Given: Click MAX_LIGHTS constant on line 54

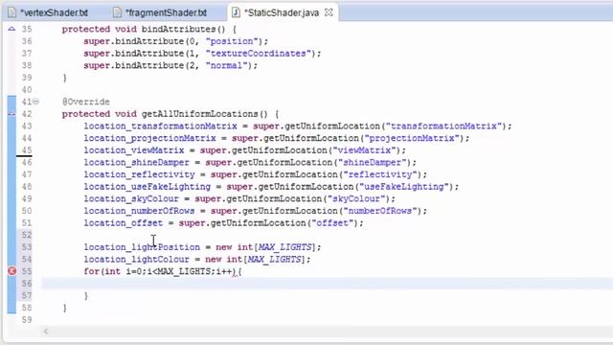Looking at the screenshot, I should pos(275,260).
